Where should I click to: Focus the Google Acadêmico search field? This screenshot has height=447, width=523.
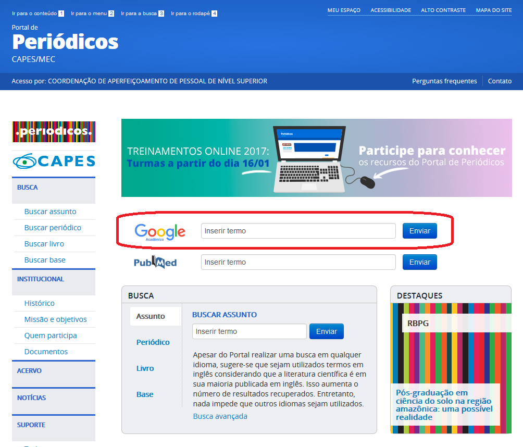(298, 231)
